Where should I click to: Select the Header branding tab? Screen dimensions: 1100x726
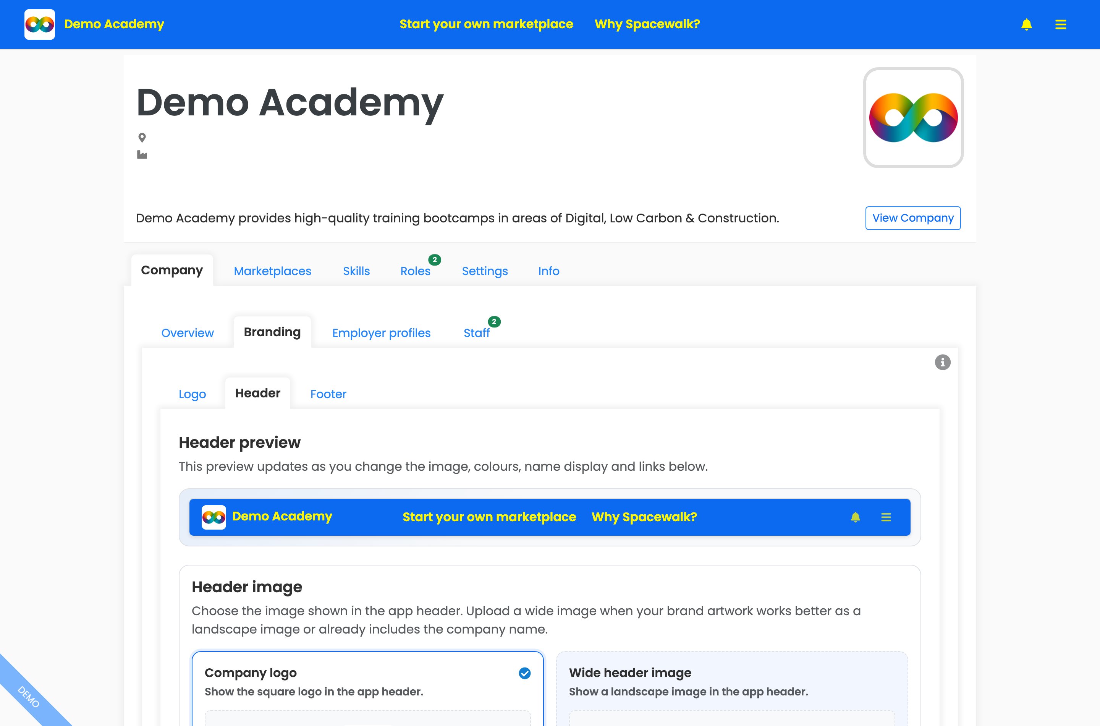(258, 393)
